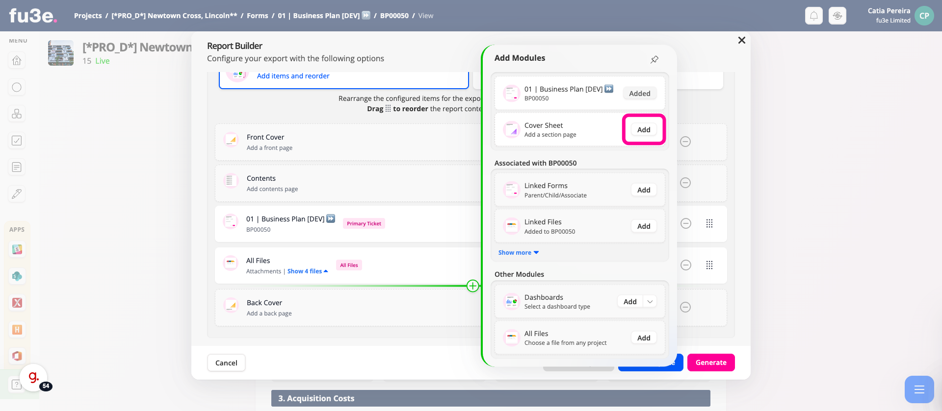This screenshot has height=411, width=942.
Task: Open the Dashboards type dropdown arrow
Action: tap(650, 302)
